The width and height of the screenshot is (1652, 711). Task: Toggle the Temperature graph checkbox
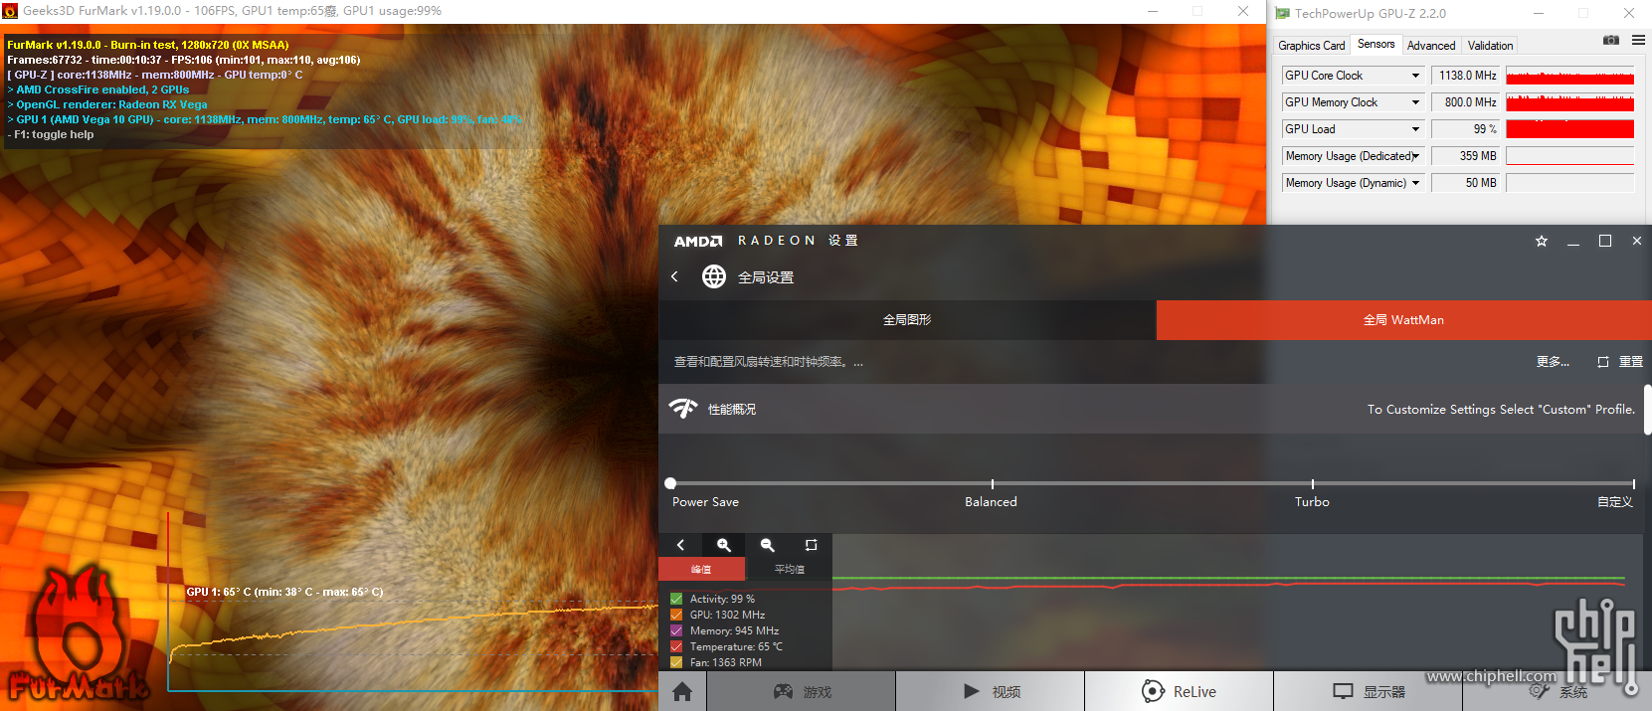[676, 646]
